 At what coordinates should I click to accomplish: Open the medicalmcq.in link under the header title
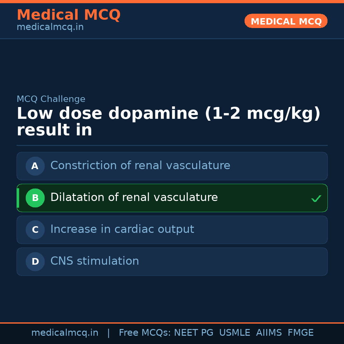point(50,27)
